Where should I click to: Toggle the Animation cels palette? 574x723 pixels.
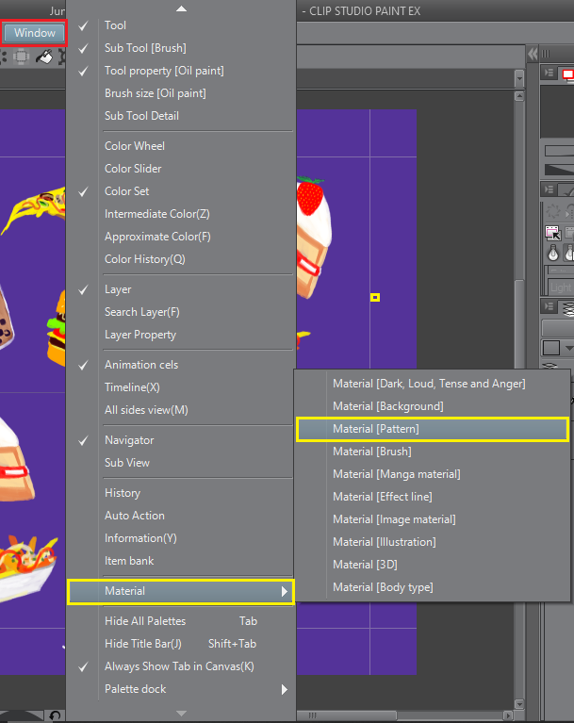(x=180, y=364)
